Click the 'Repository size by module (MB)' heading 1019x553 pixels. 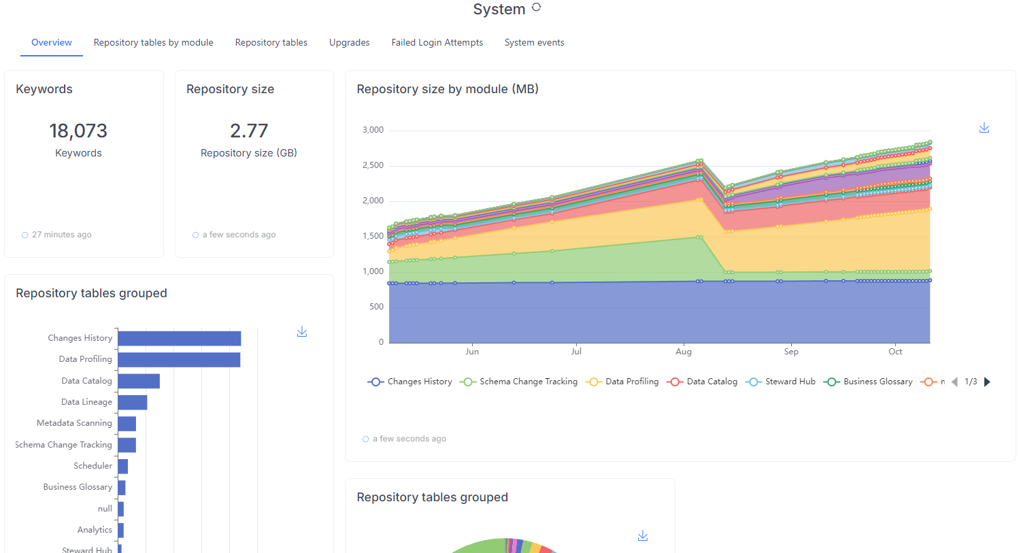pos(448,89)
